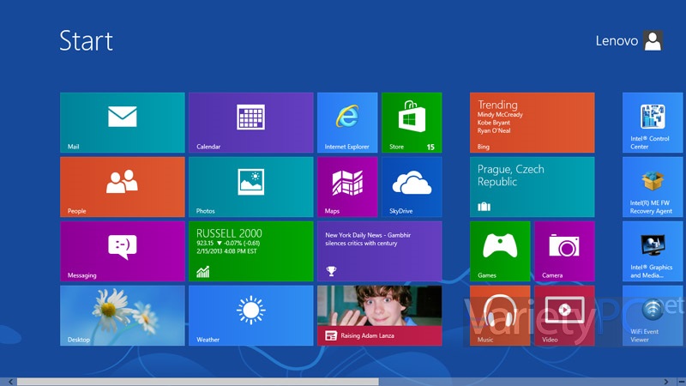Open the SkyDrive tile
Image resolution: width=686 pixels, height=386 pixels.
click(x=412, y=187)
